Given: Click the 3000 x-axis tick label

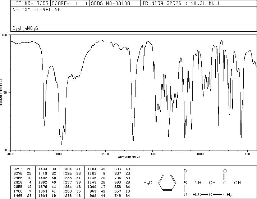Looking at the screenshot, I should [58, 154].
